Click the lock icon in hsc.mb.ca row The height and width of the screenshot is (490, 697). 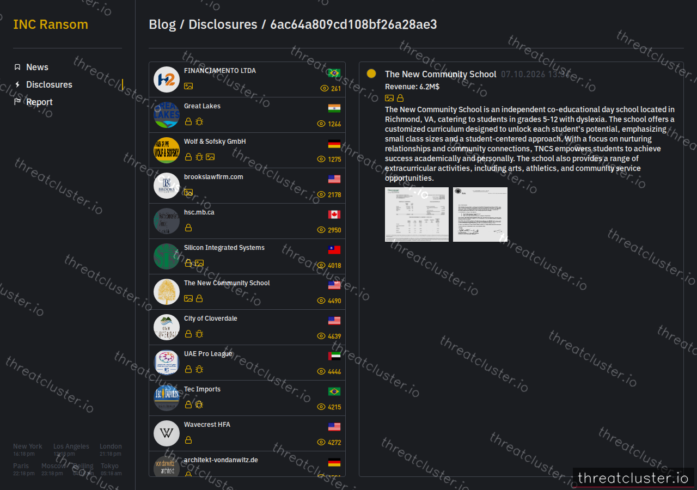click(188, 228)
